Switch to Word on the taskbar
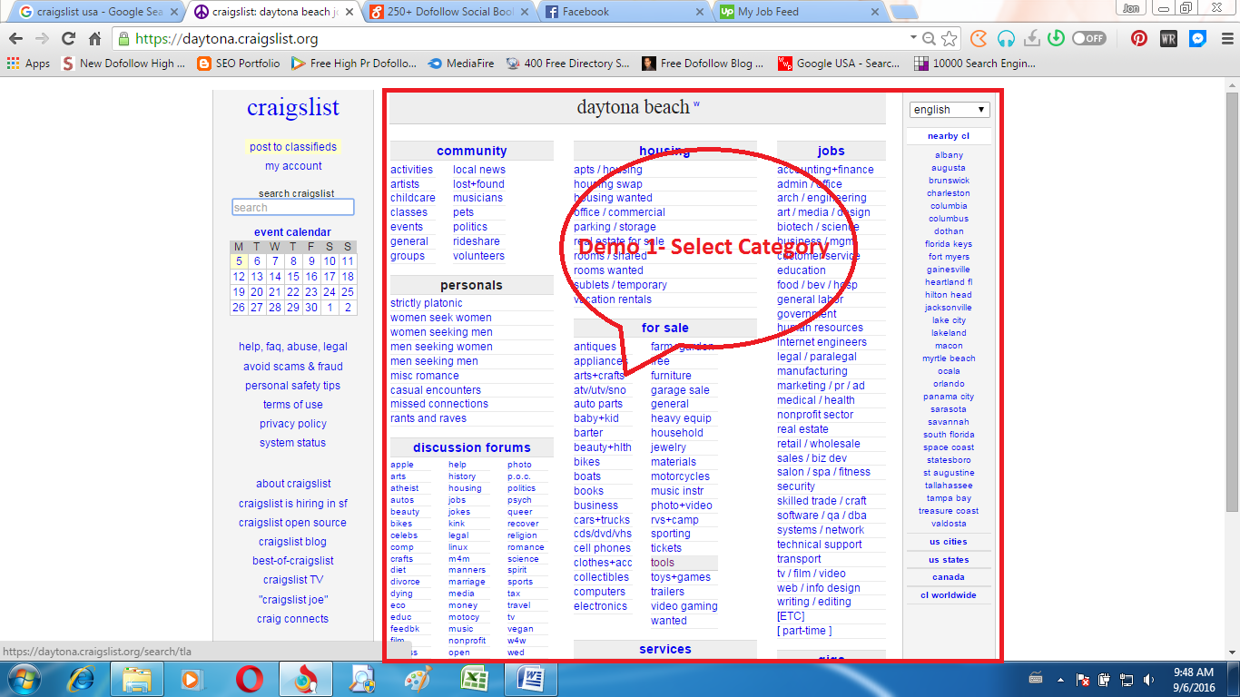Image resolution: width=1240 pixels, height=697 pixels. tap(531, 679)
